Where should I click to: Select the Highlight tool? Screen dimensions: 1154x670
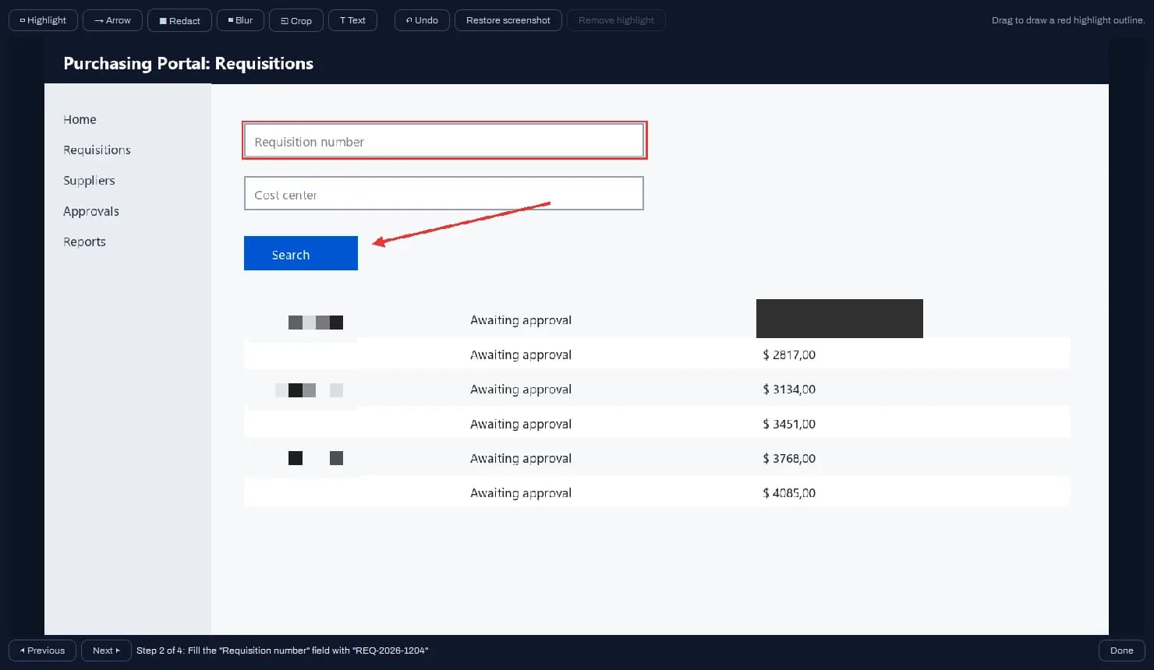click(43, 20)
